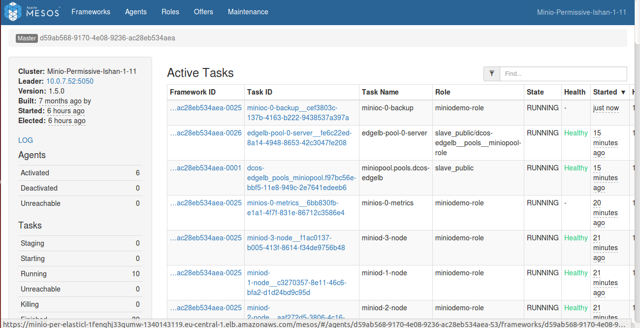
Task: Open framework ...ac28eb534aea-0001 link
Action: tap(206, 168)
